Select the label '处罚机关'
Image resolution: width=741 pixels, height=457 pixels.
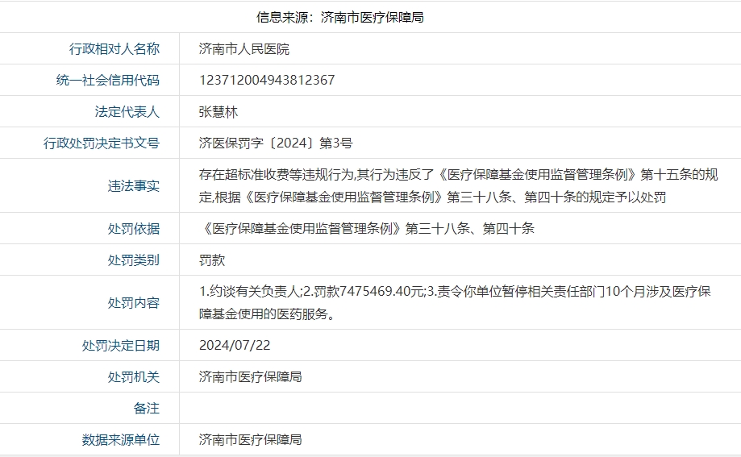tap(134, 376)
